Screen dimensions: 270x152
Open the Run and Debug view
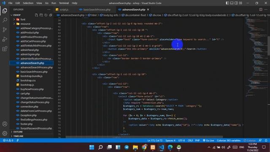point(5,39)
